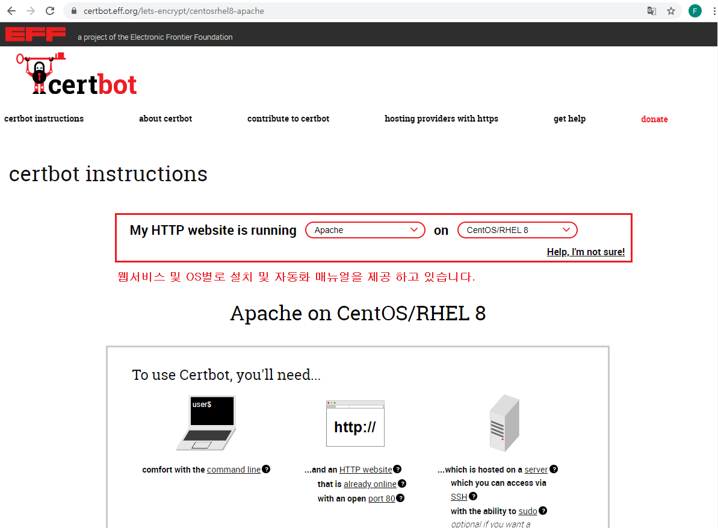
Task: Follow the command line link
Action: pos(234,470)
